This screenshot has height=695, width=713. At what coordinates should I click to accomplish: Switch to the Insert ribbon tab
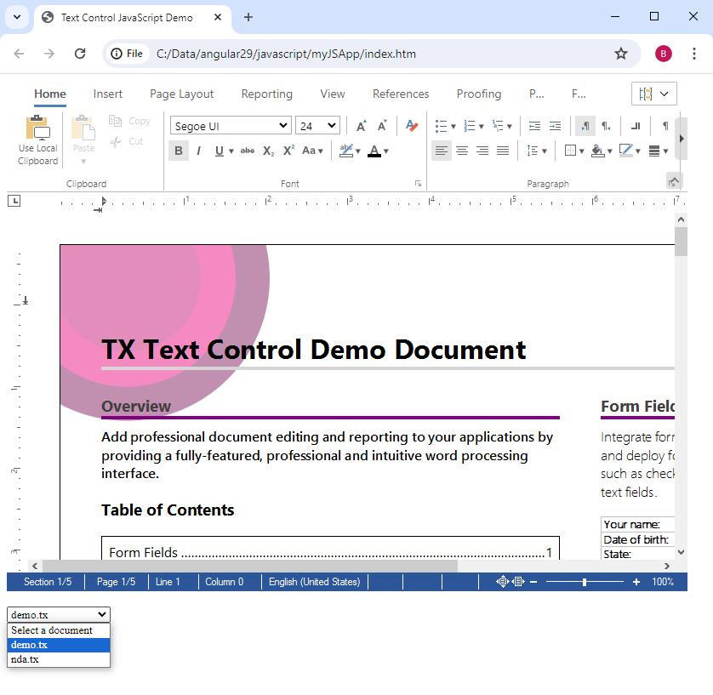coord(108,94)
